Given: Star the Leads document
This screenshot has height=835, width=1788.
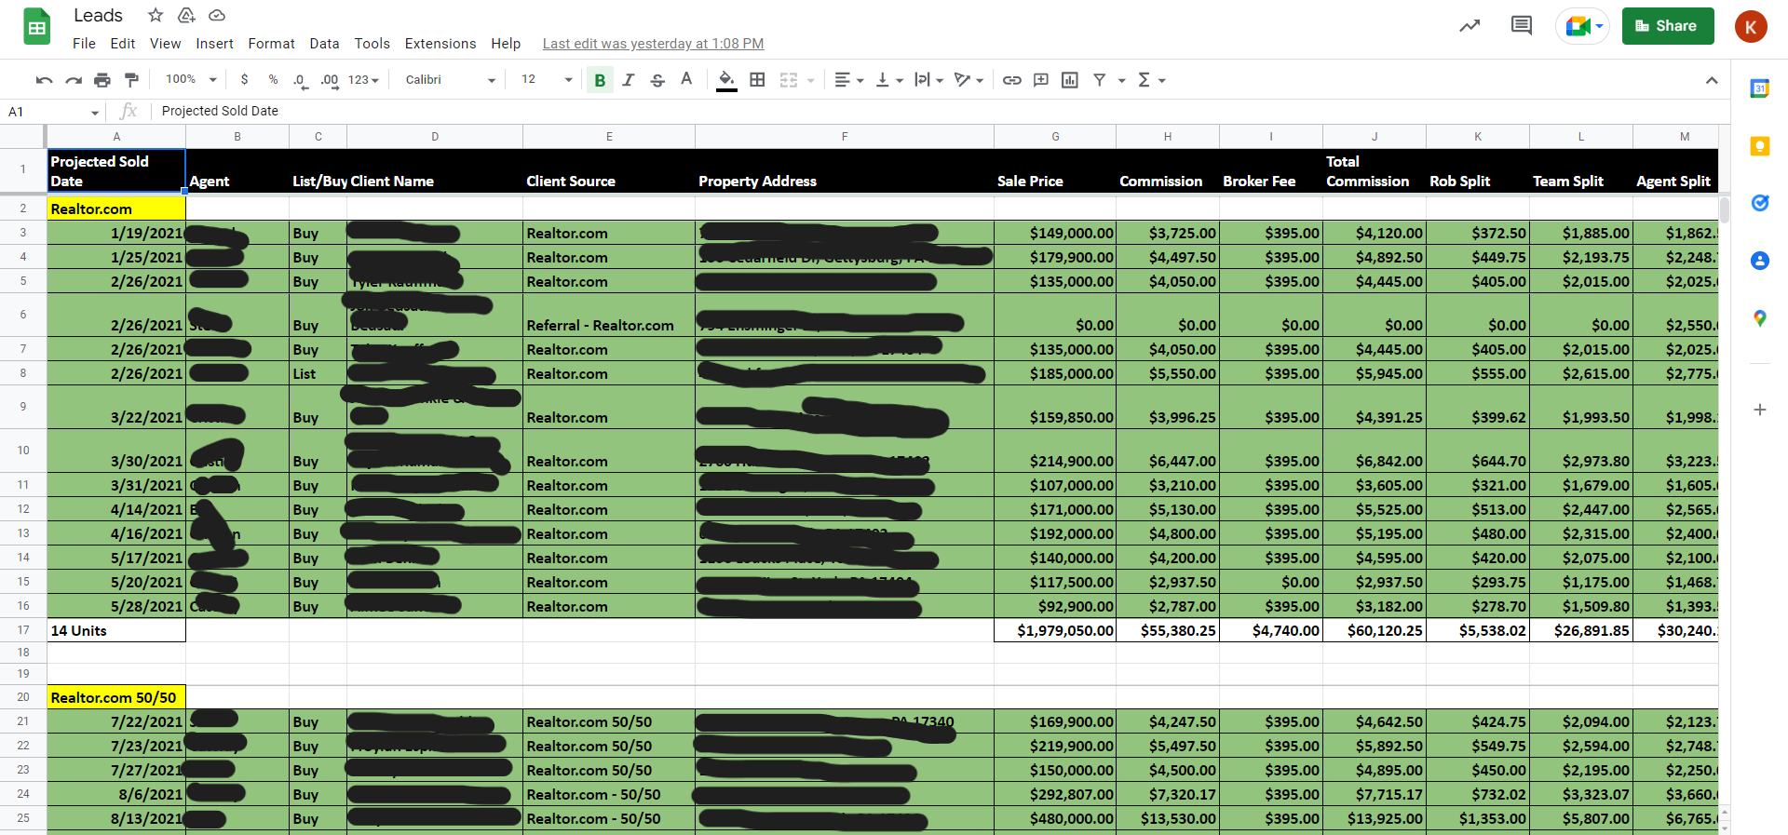Looking at the screenshot, I should coord(156,15).
